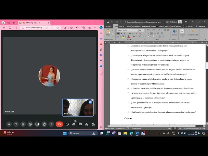Switch to Referencias ribbon tab
This screenshot has width=208, height=156.
[x=146, y=26]
